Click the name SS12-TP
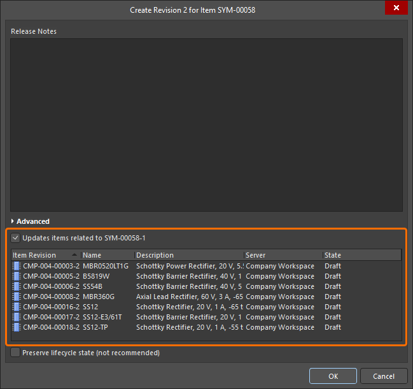This screenshot has width=413, height=389. point(95,327)
